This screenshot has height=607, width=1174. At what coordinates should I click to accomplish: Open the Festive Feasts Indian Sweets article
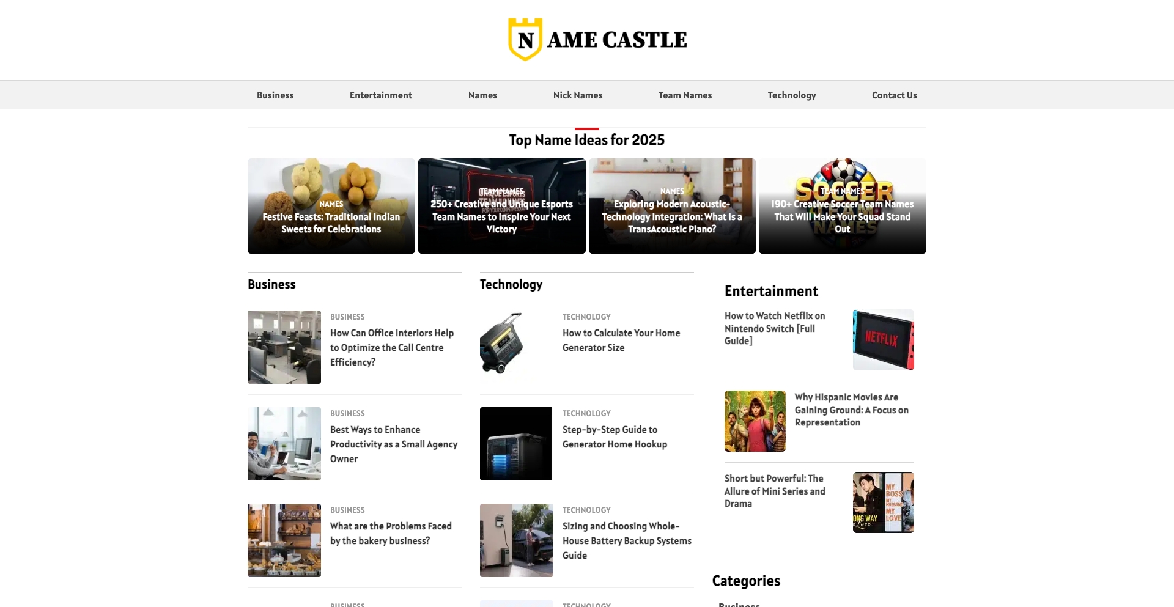tap(331, 223)
